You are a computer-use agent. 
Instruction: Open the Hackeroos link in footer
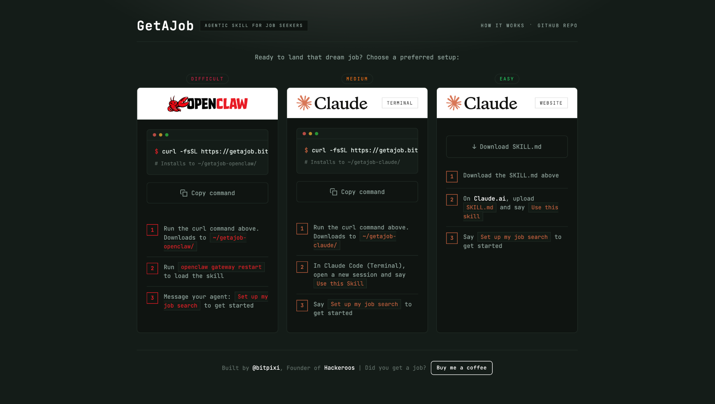[339, 368]
